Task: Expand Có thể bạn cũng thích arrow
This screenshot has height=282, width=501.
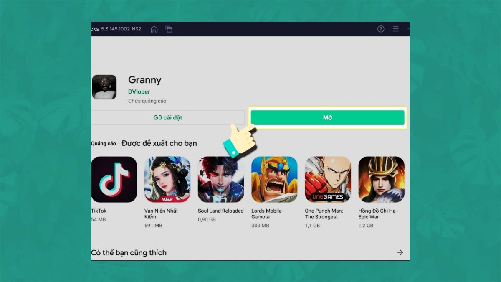Action: coord(400,252)
